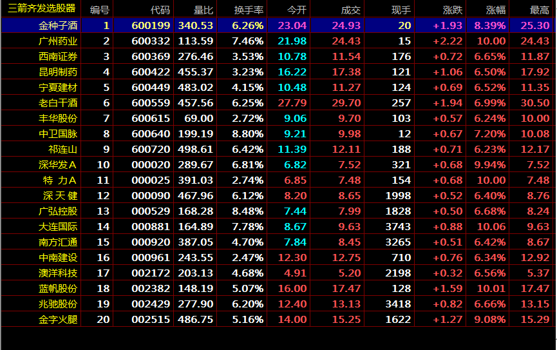Click stock code 600559
Viewport: 557px width, 350px height.
pos(151,102)
